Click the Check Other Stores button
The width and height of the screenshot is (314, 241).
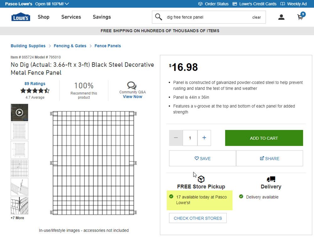coord(198,218)
